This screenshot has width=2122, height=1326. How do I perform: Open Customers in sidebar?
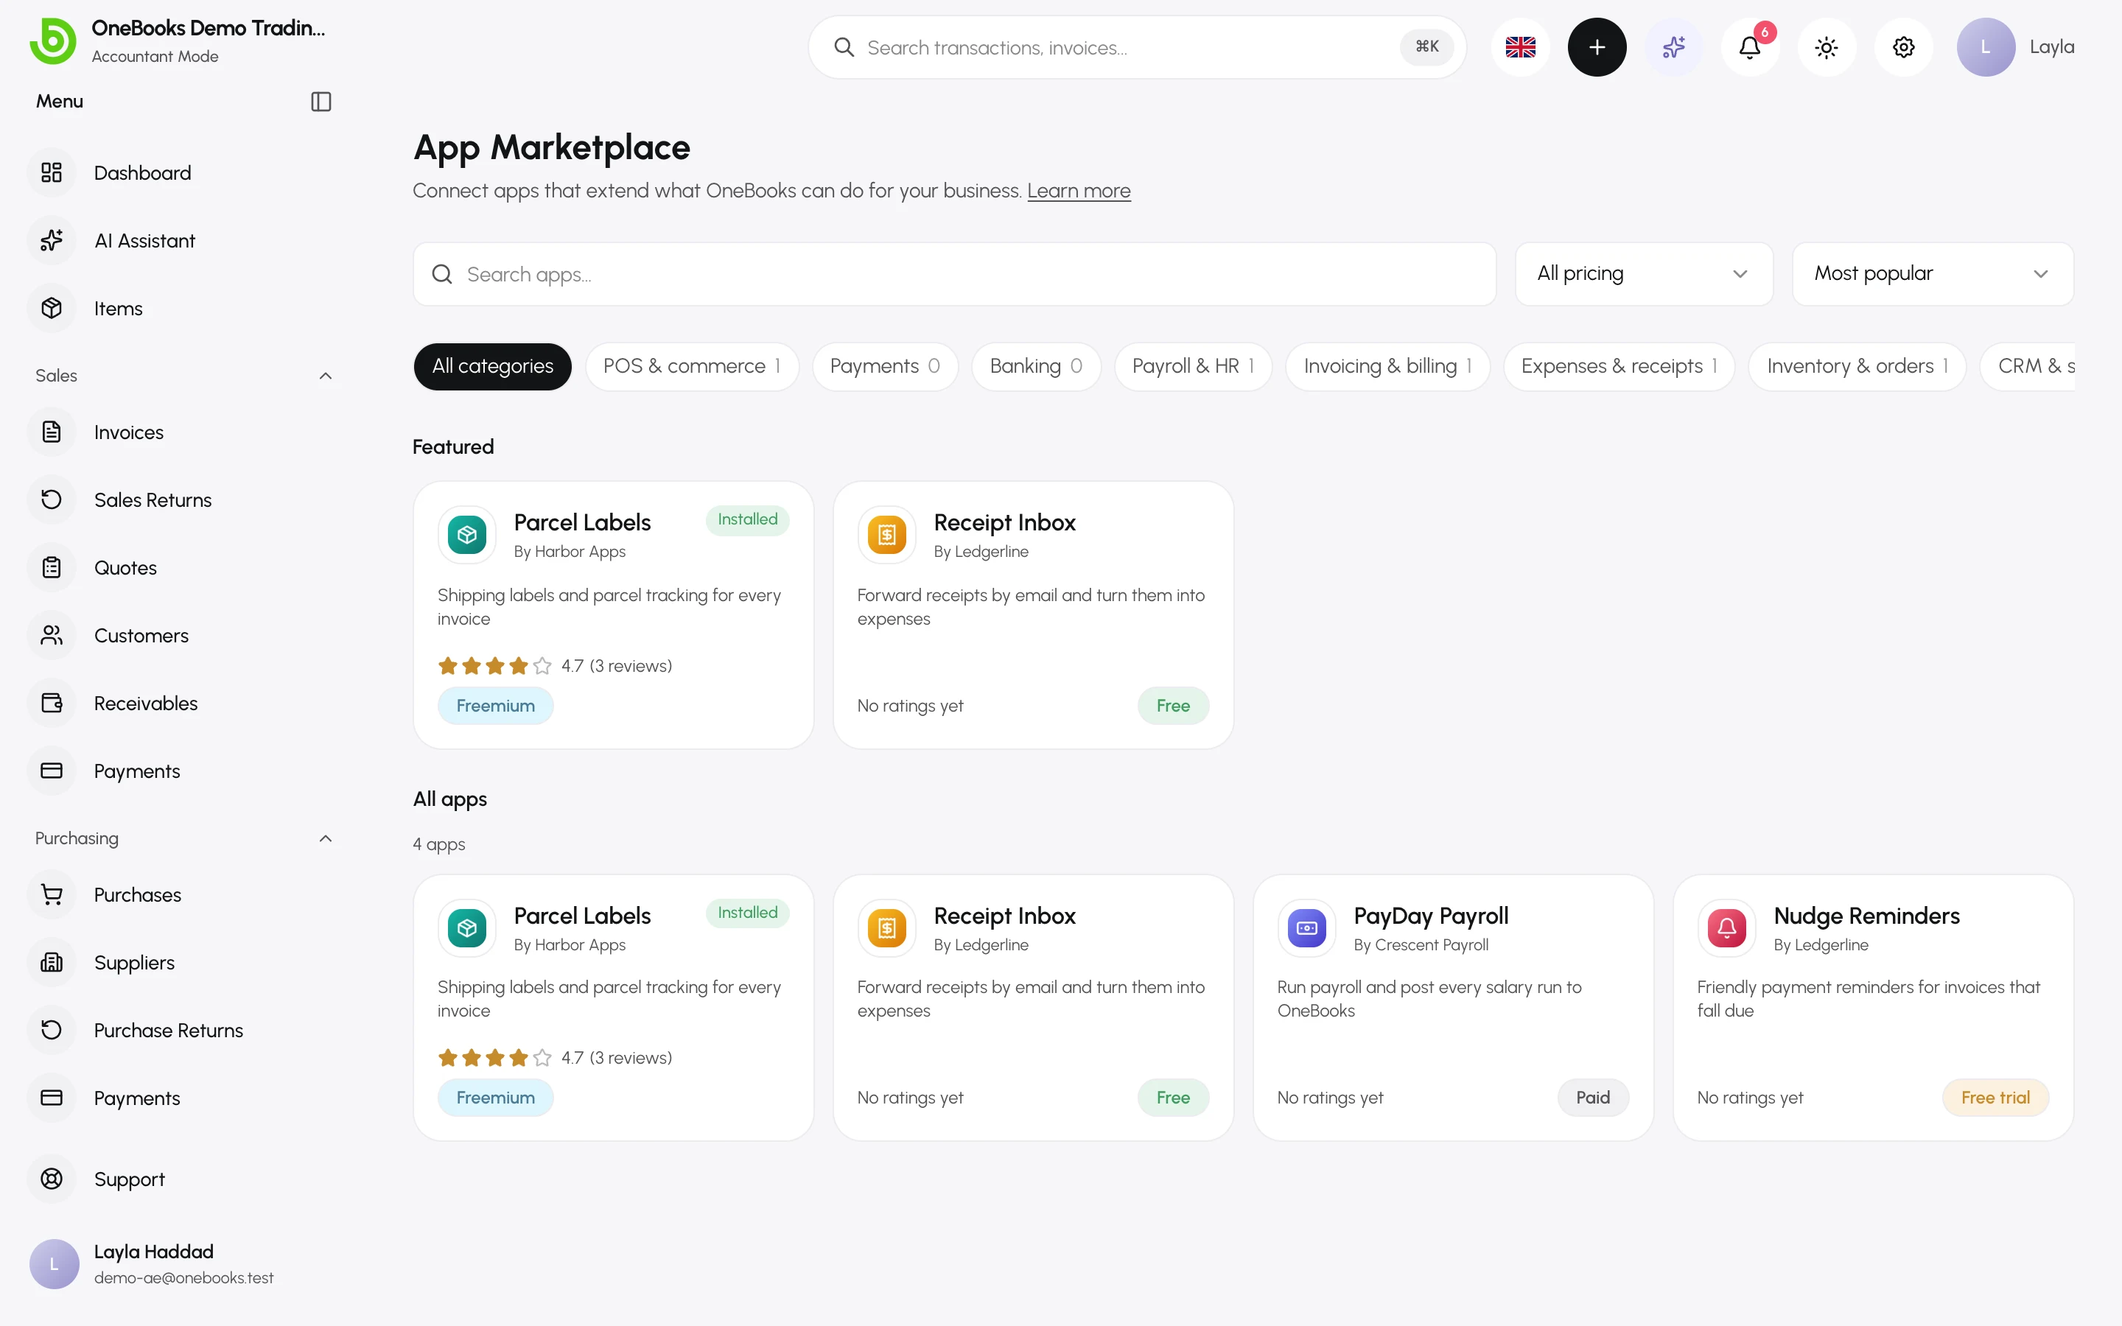[181, 635]
